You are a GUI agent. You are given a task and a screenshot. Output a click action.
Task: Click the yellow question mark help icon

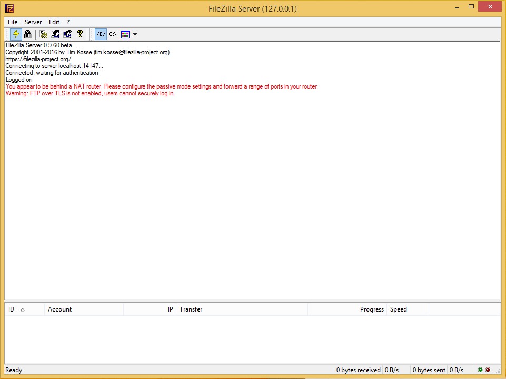[x=80, y=34]
